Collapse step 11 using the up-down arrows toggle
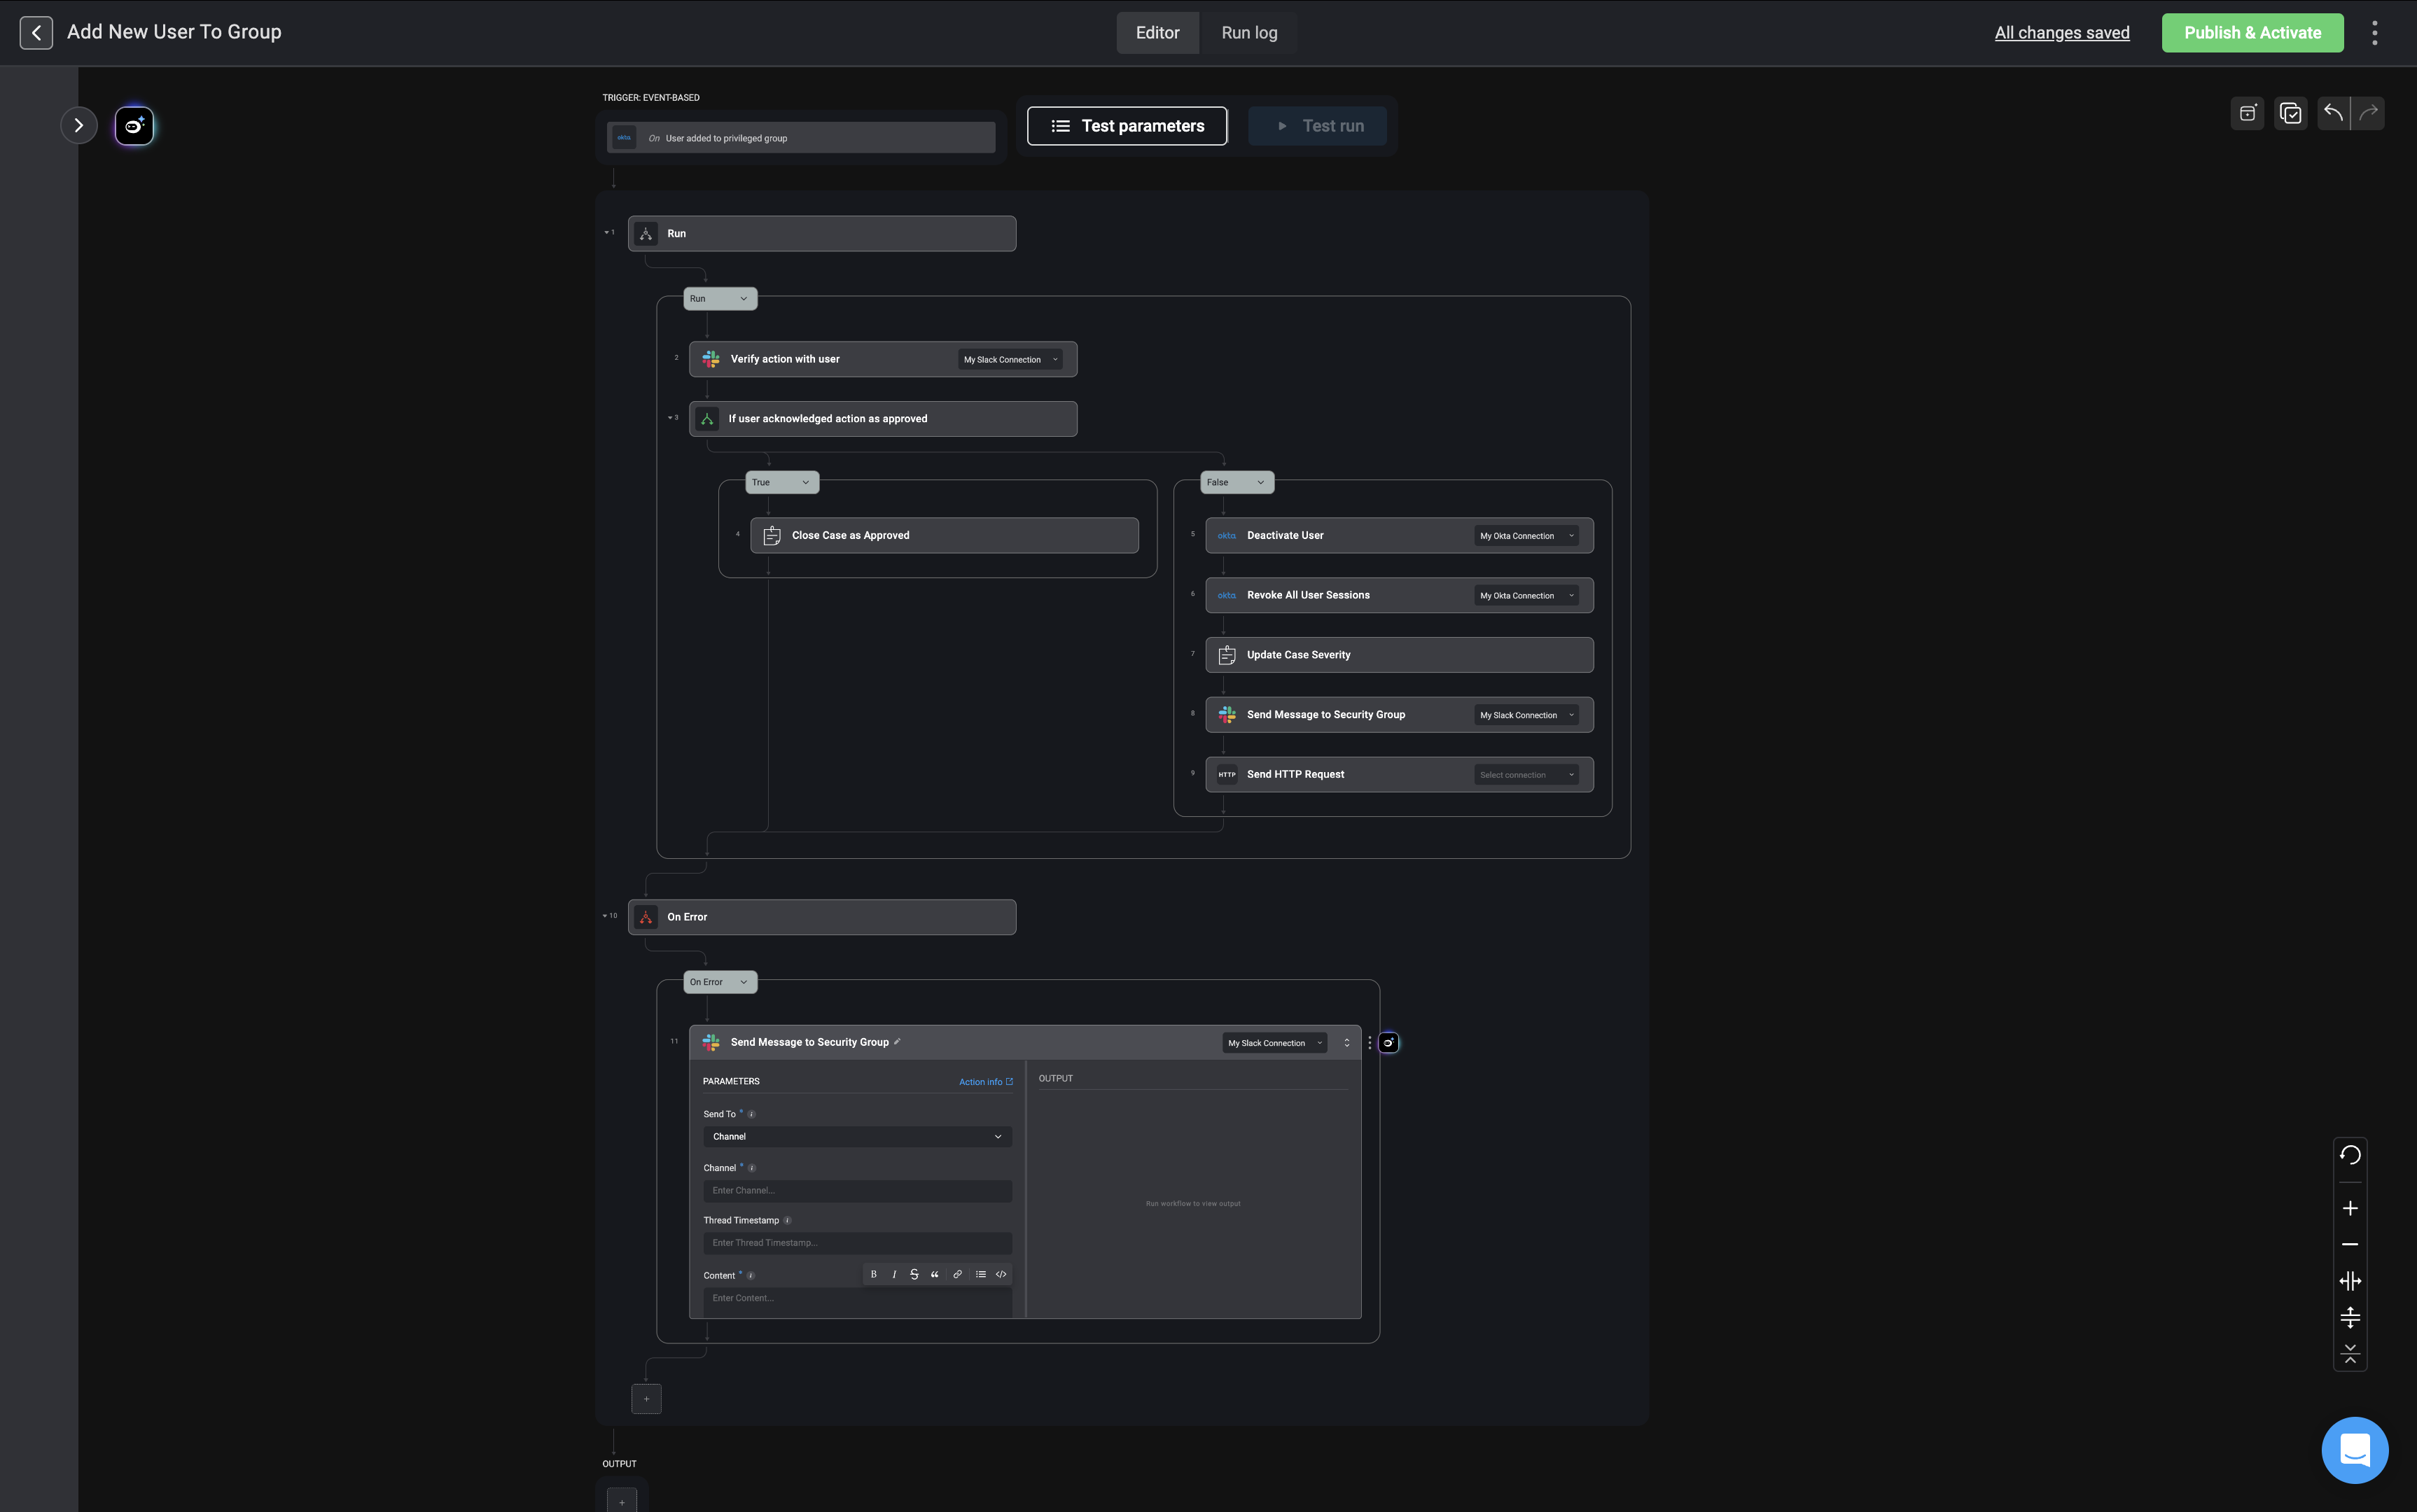The width and height of the screenshot is (2417, 1512). [x=1346, y=1043]
